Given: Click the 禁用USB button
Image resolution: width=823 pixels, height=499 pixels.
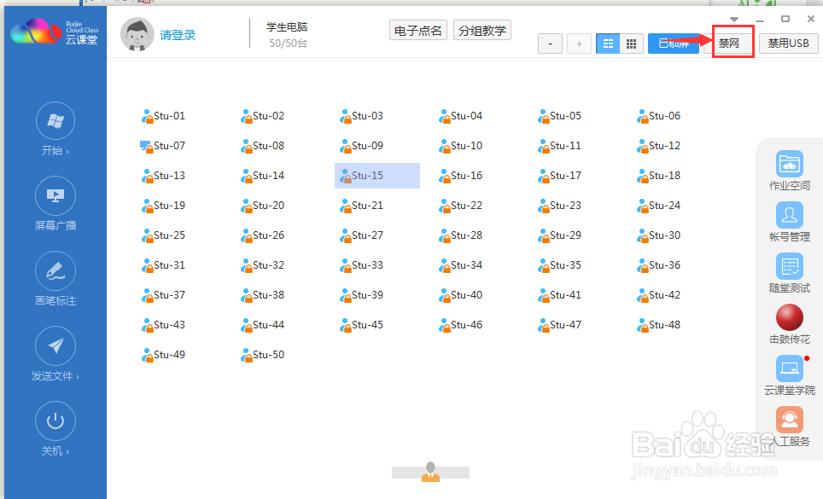Looking at the screenshot, I should tap(788, 43).
